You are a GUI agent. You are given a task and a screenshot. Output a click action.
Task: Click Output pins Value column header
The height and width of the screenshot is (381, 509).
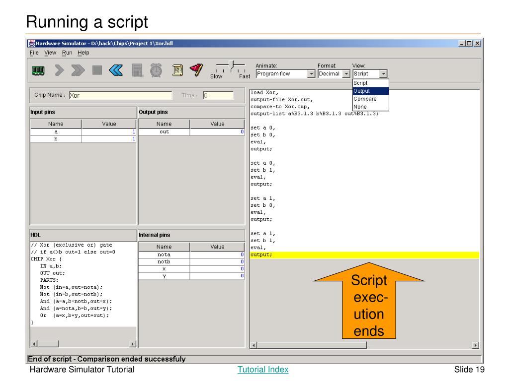click(217, 124)
